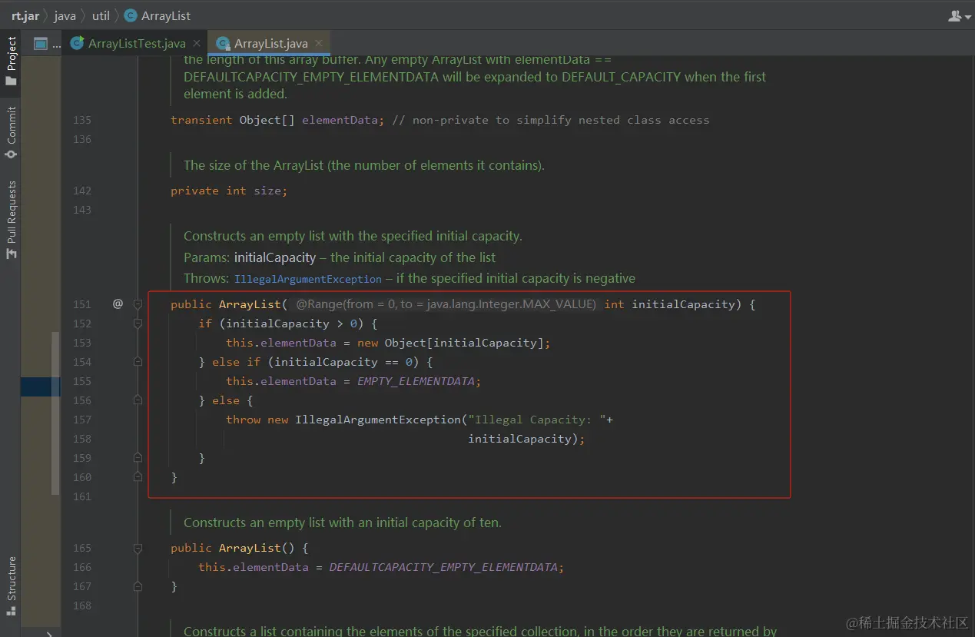This screenshot has height=637, width=975.
Task: Collapse the if block fold at line 152
Action: [x=138, y=323]
